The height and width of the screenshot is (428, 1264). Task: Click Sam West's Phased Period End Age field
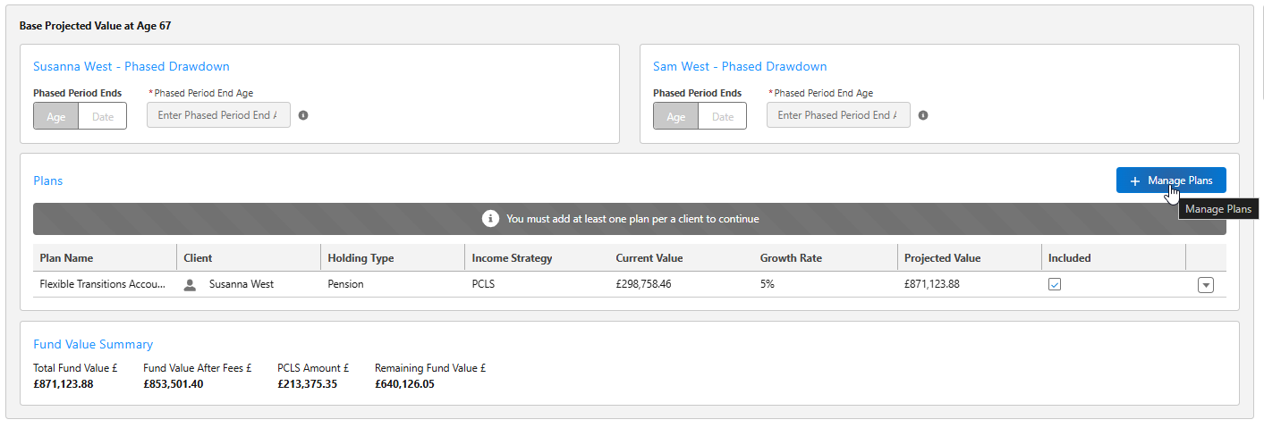pos(838,115)
